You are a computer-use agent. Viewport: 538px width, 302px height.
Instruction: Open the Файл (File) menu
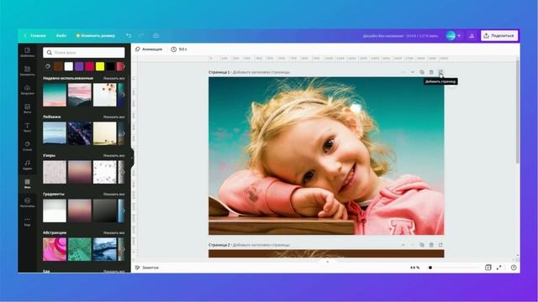pos(61,35)
